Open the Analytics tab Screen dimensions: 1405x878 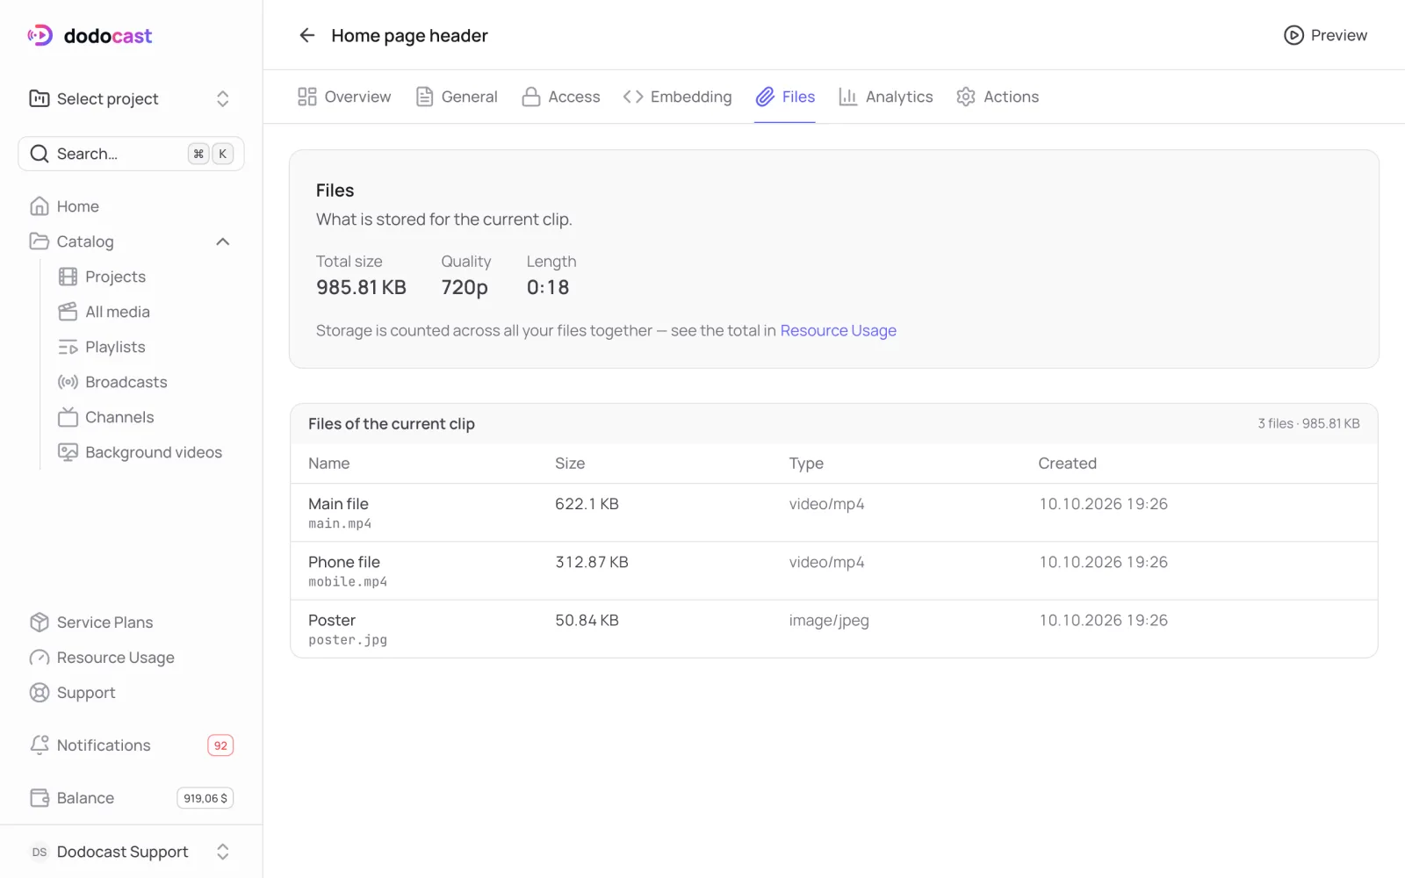pos(886,97)
